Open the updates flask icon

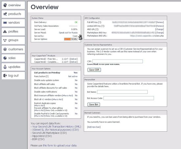click(5, 67)
